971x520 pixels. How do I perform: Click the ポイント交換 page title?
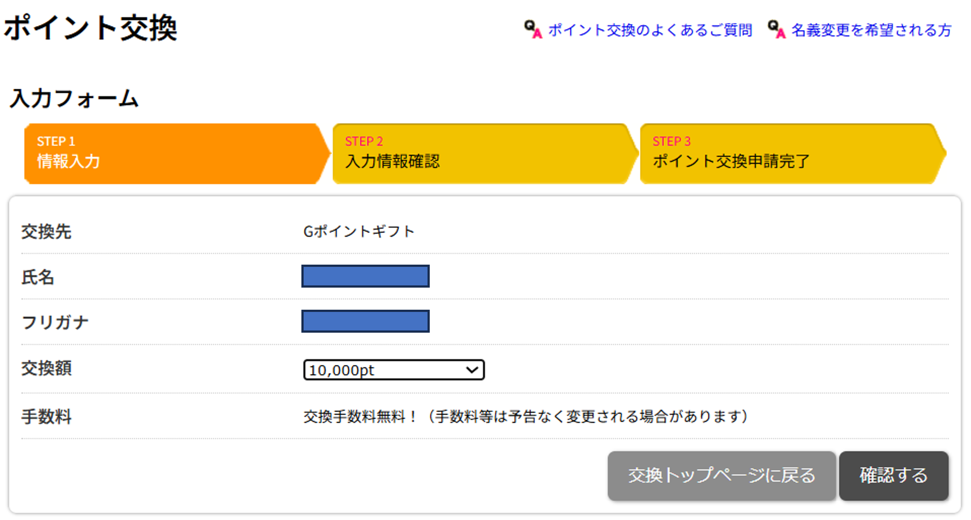coord(91,28)
